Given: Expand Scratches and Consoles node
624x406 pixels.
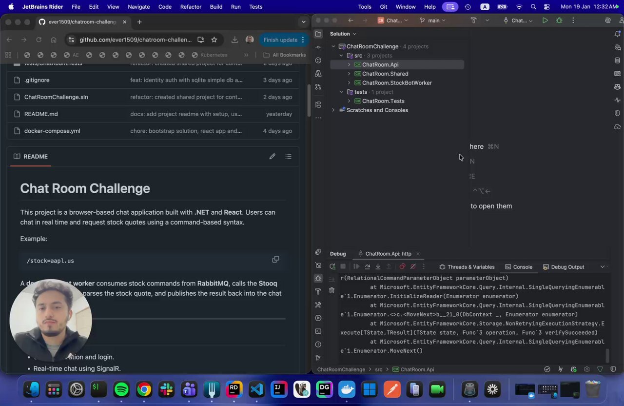Looking at the screenshot, I should tap(333, 110).
